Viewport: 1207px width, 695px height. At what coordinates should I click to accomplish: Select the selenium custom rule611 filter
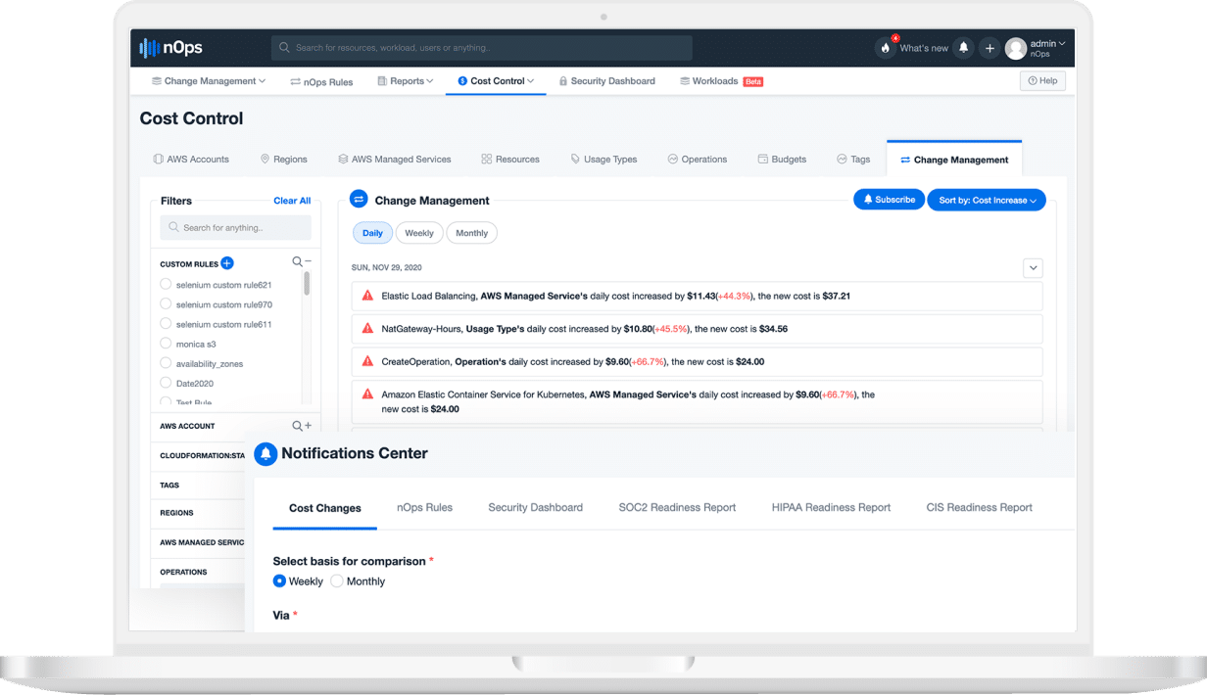(x=166, y=324)
